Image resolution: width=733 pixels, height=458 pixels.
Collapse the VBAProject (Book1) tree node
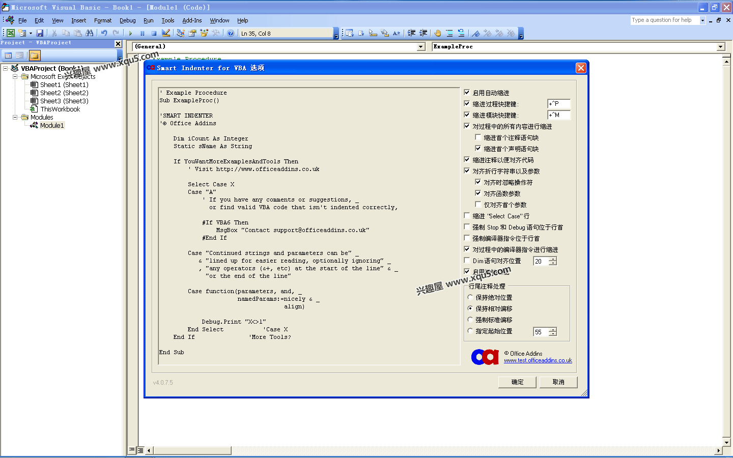(x=5, y=68)
